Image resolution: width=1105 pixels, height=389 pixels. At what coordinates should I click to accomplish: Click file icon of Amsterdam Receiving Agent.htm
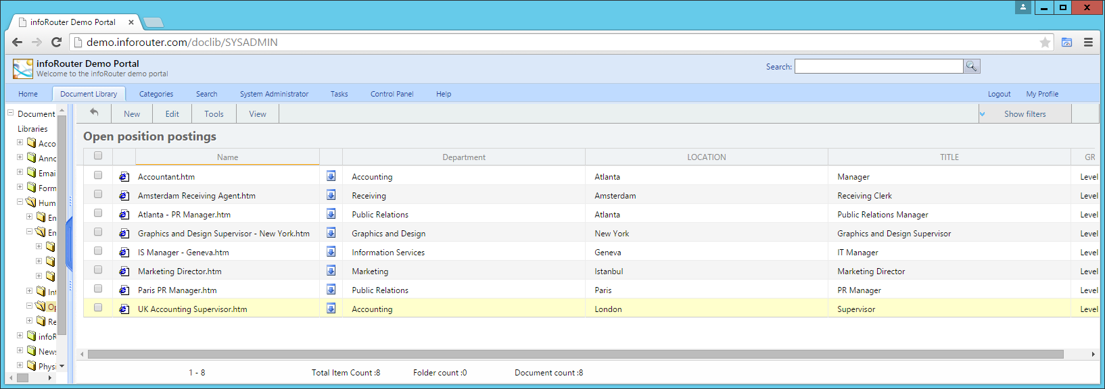coord(124,196)
